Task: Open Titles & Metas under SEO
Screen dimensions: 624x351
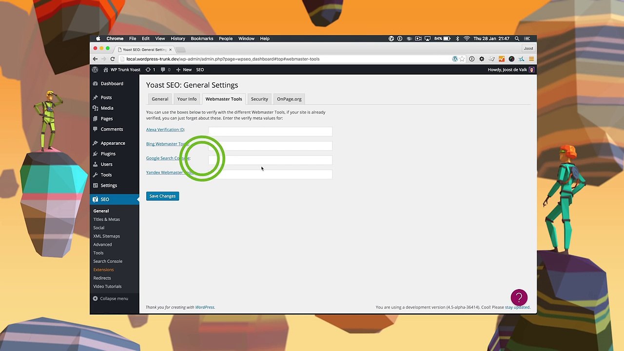Action: [x=106, y=219]
